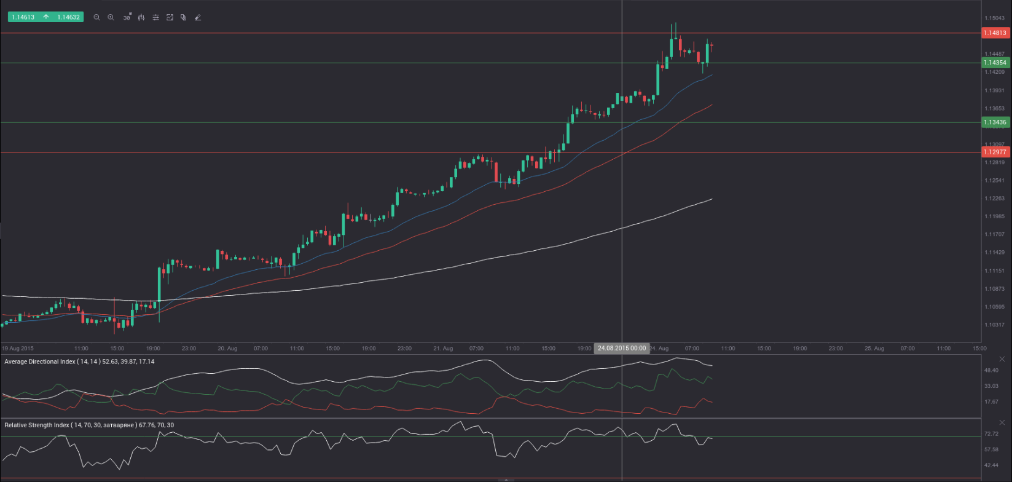Close the Relative Strength Index panel

coord(1002,423)
